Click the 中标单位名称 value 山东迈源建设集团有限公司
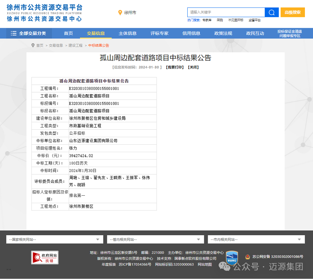This screenshot has width=313, height=279. 93,141
